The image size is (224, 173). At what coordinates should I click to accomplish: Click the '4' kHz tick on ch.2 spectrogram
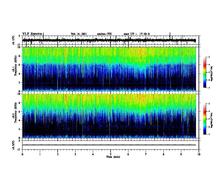pos(20,120)
